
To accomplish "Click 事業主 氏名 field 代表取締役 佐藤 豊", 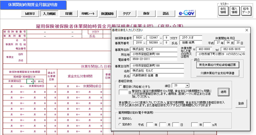I will [x=157, y=75].
